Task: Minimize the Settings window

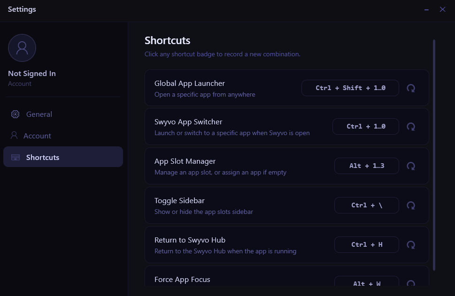Action: tap(426, 9)
